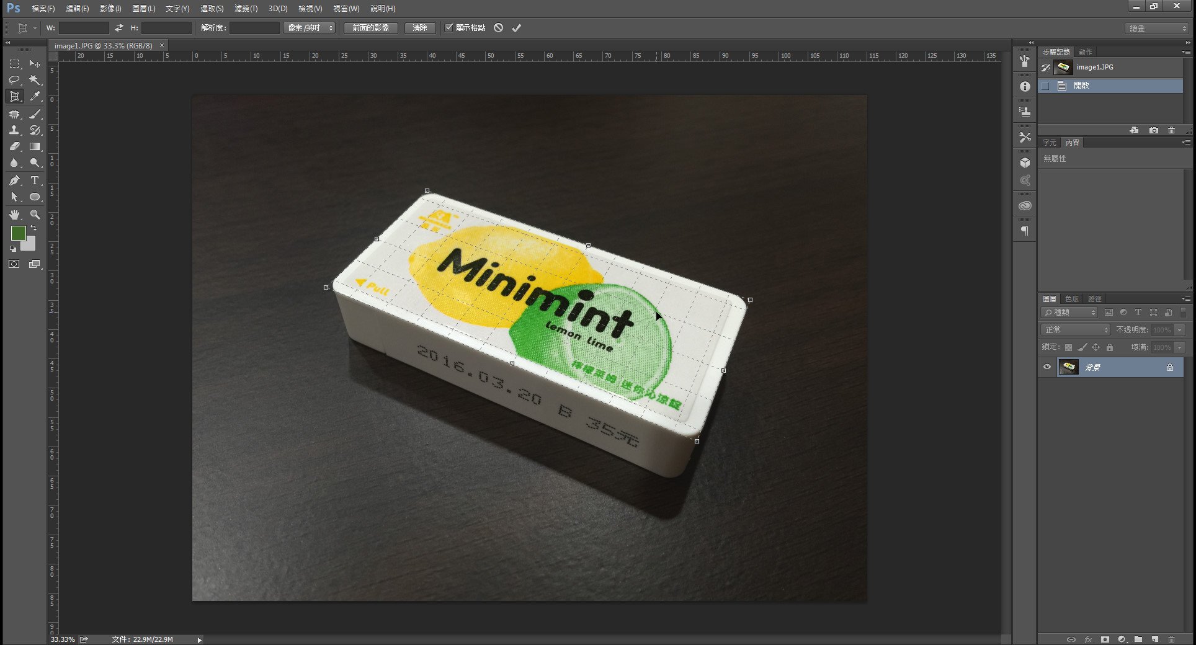
Task: Open the 影像(I) menu
Action: coord(110,9)
